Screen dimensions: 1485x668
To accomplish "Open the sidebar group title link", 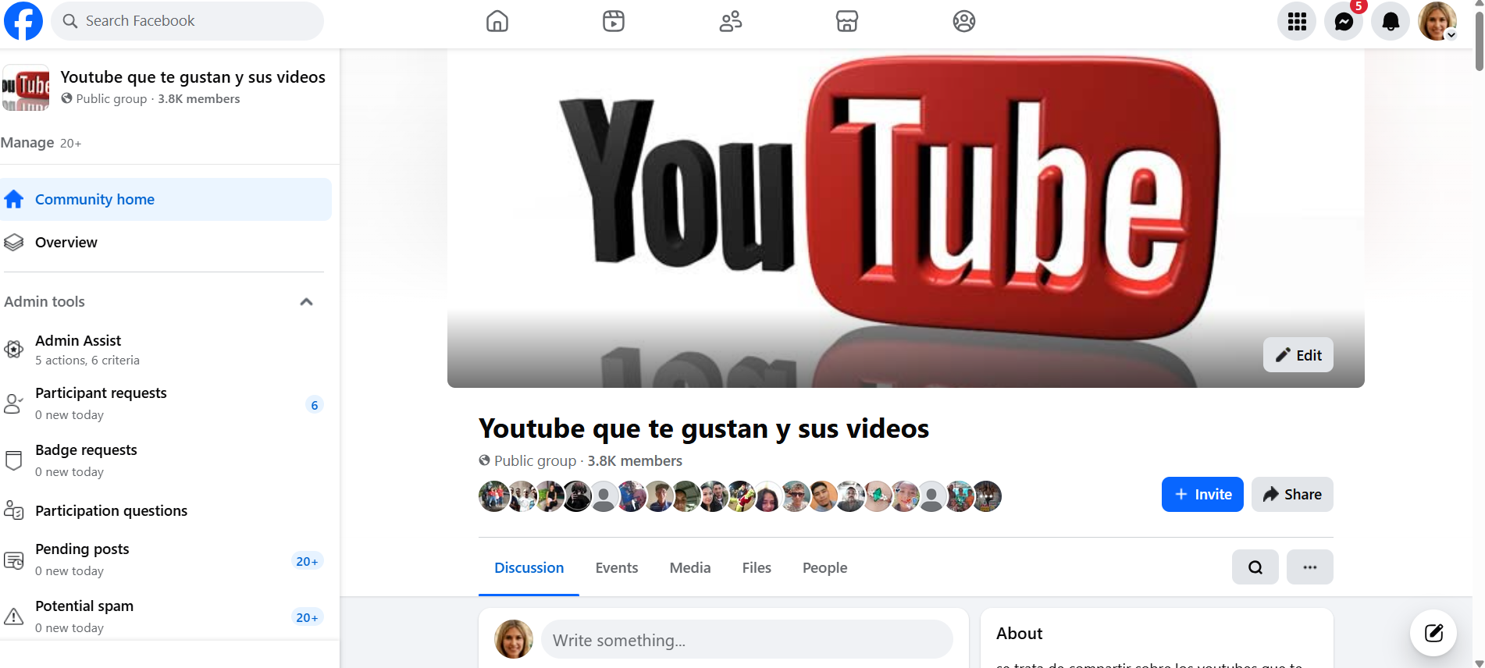I will pos(193,77).
